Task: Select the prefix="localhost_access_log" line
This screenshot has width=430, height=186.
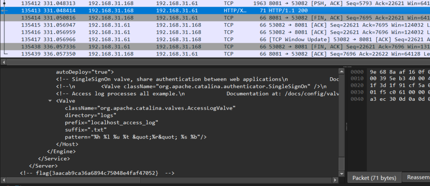Action: pos(111,123)
